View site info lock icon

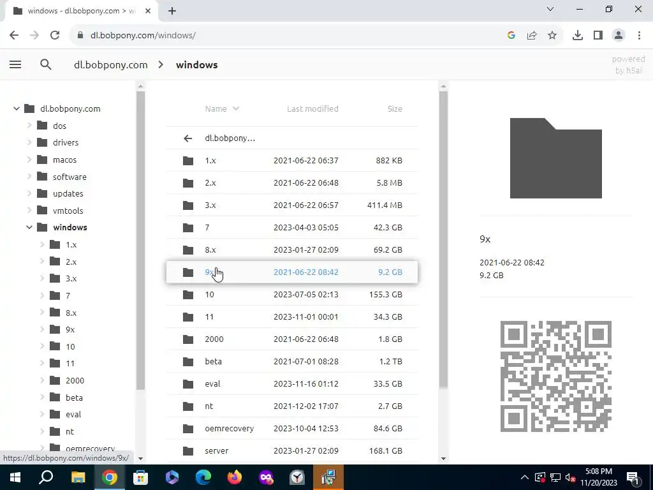point(80,36)
